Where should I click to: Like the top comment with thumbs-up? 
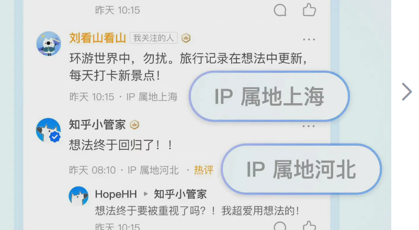pyautogui.click(x=310, y=10)
